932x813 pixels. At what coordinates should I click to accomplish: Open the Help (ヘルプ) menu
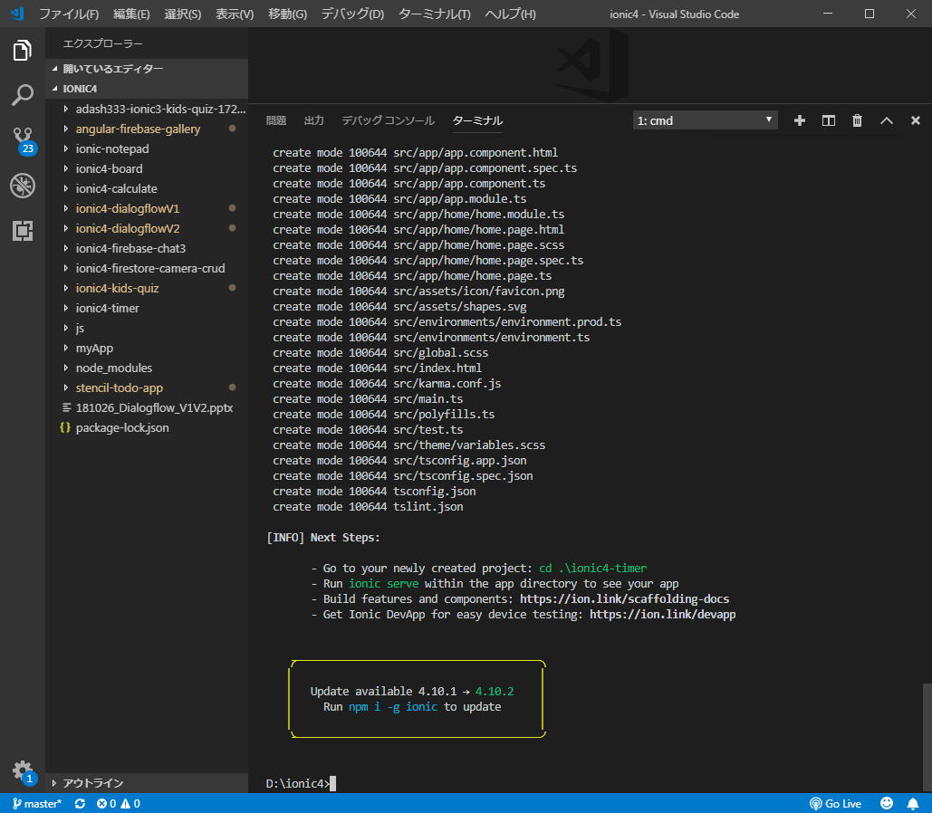point(510,14)
